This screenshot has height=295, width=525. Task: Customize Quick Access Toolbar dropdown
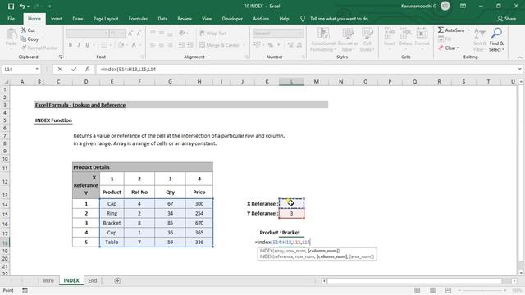(49, 7)
